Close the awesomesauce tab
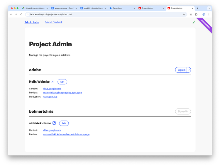220x166 pixels. point(76,8)
